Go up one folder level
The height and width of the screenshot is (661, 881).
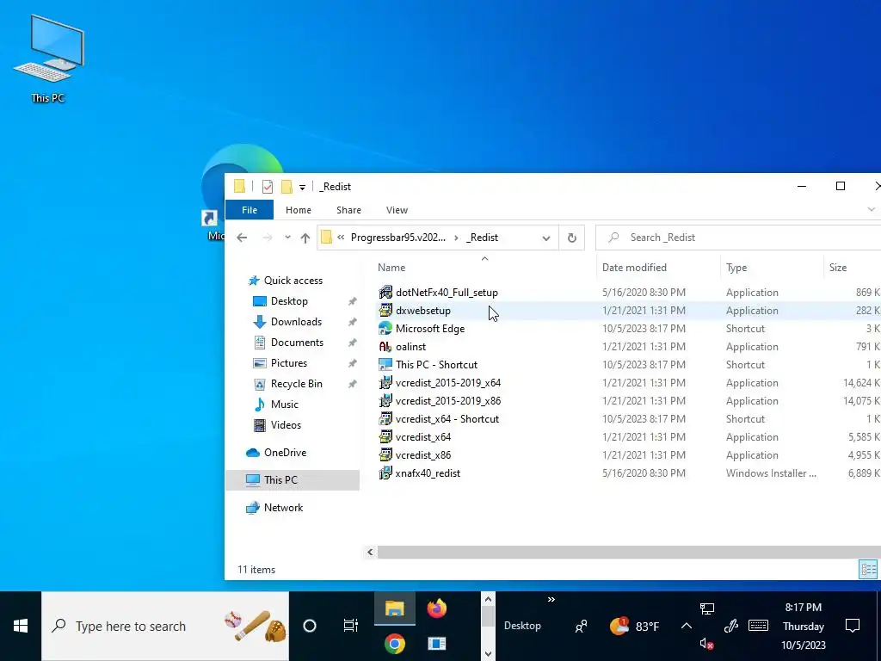tap(305, 238)
